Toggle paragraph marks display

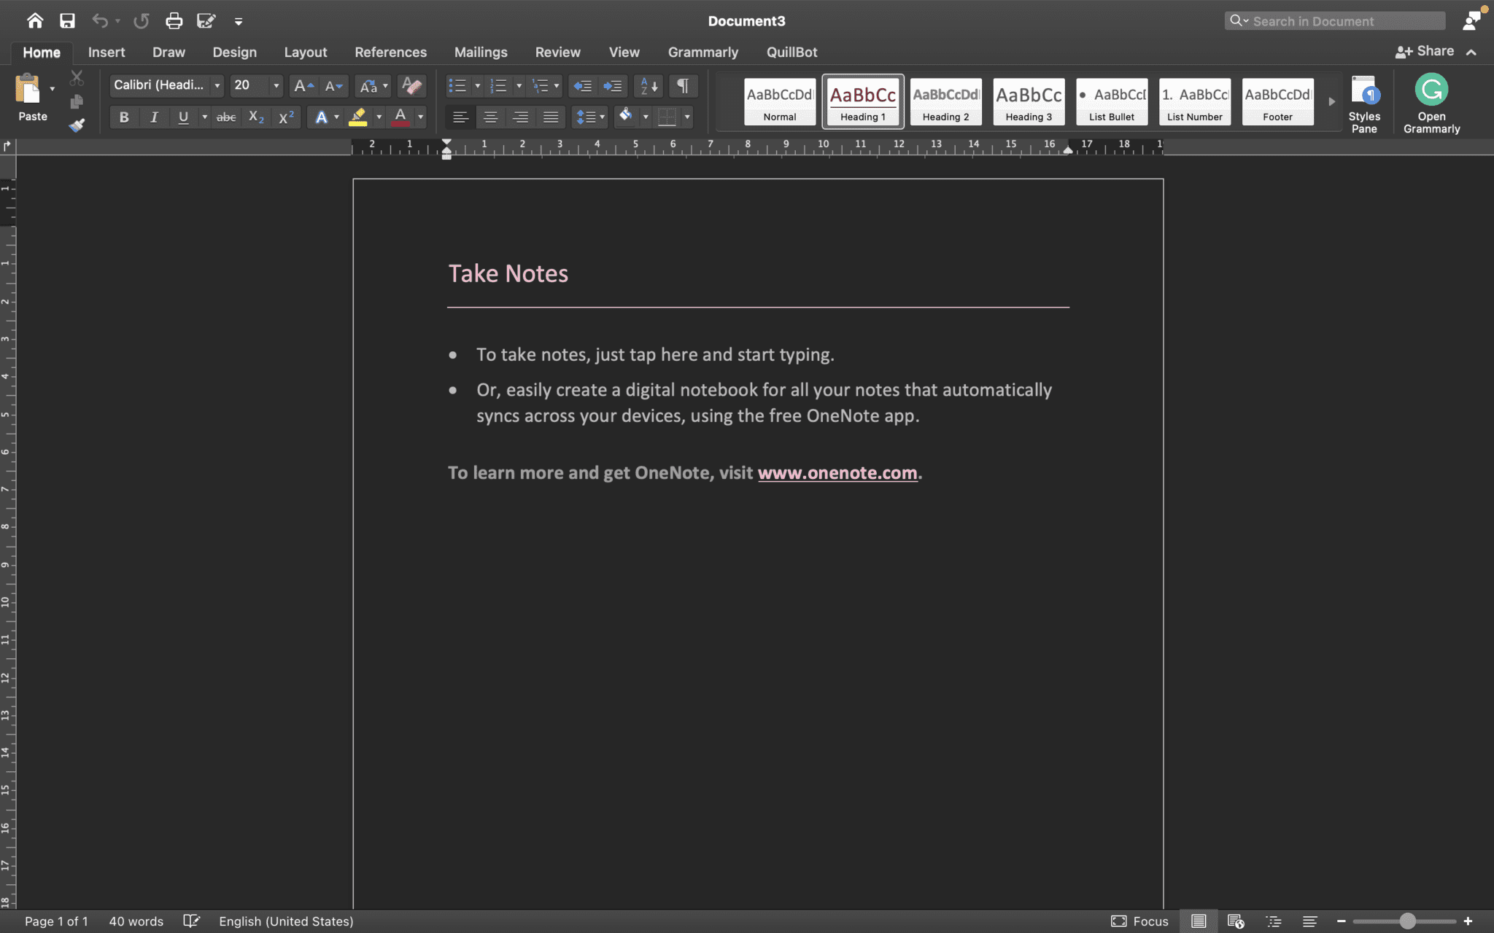681,85
